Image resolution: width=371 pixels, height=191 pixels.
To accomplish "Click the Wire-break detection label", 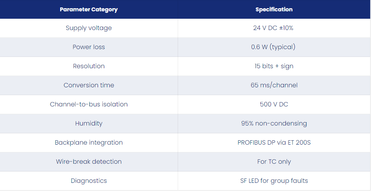I will [89, 162].
